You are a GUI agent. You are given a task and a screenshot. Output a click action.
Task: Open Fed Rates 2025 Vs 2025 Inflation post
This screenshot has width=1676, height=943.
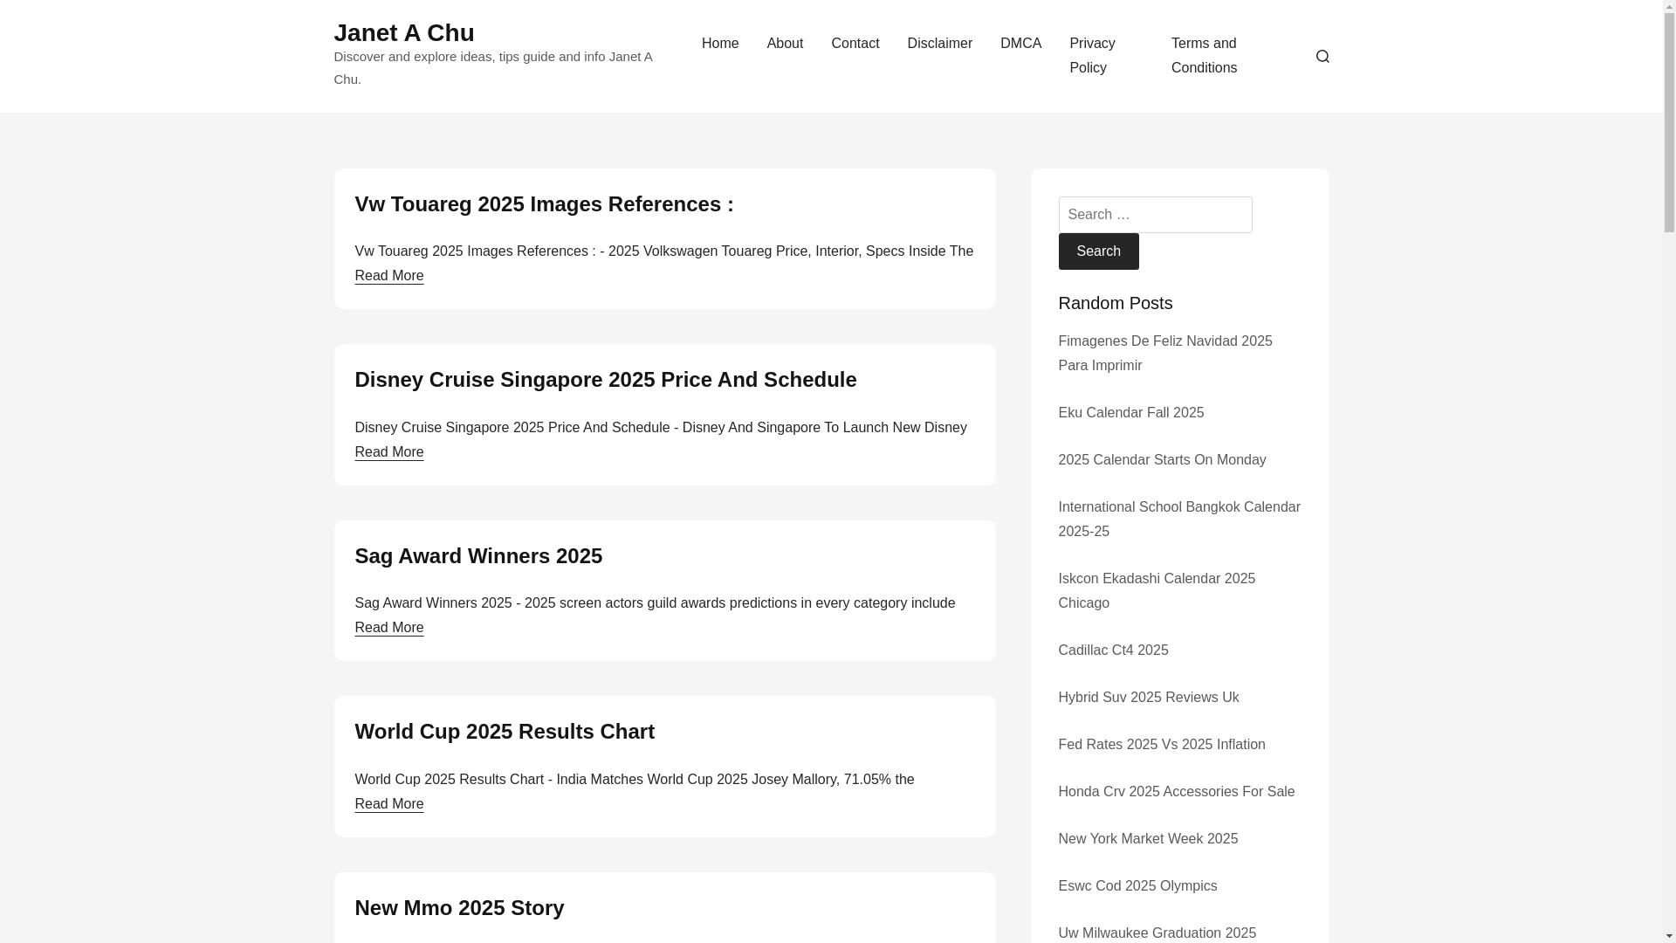point(1161,745)
